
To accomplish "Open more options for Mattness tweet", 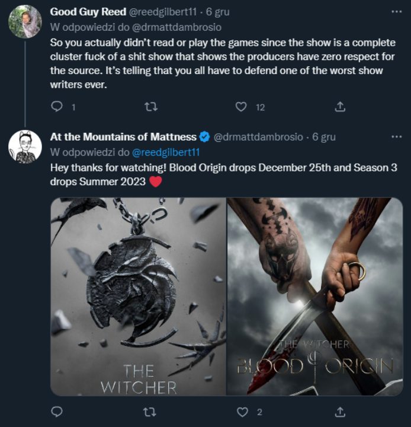I will click(396, 136).
